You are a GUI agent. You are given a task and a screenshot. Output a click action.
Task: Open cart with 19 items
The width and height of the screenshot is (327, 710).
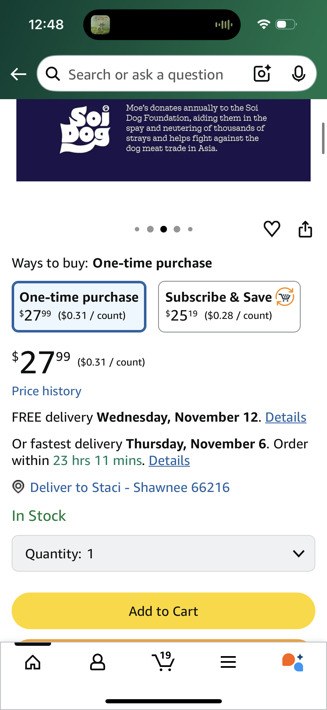164,662
